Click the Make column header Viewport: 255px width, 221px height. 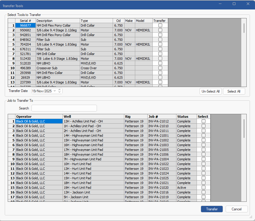[x=130, y=21]
